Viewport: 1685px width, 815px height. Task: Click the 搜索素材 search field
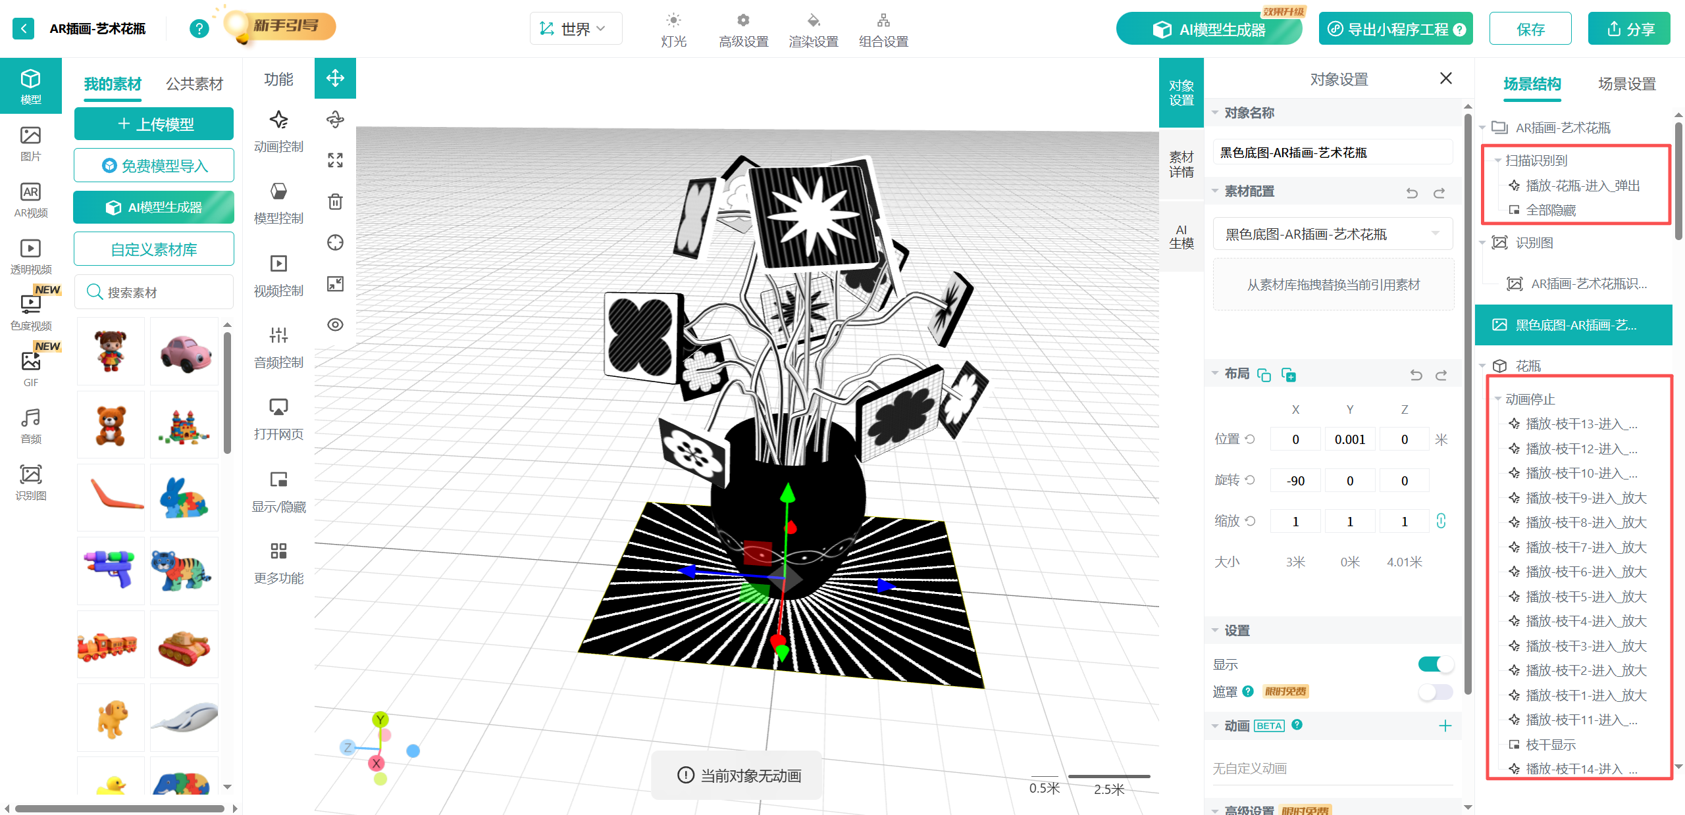tap(154, 292)
